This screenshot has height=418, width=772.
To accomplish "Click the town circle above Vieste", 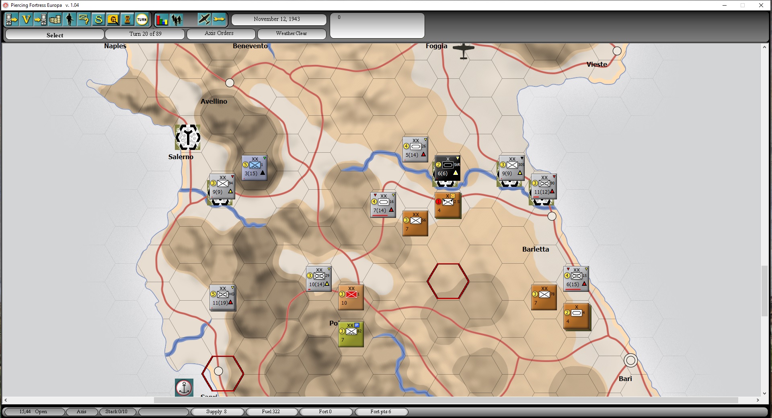I will click(x=617, y=51).
